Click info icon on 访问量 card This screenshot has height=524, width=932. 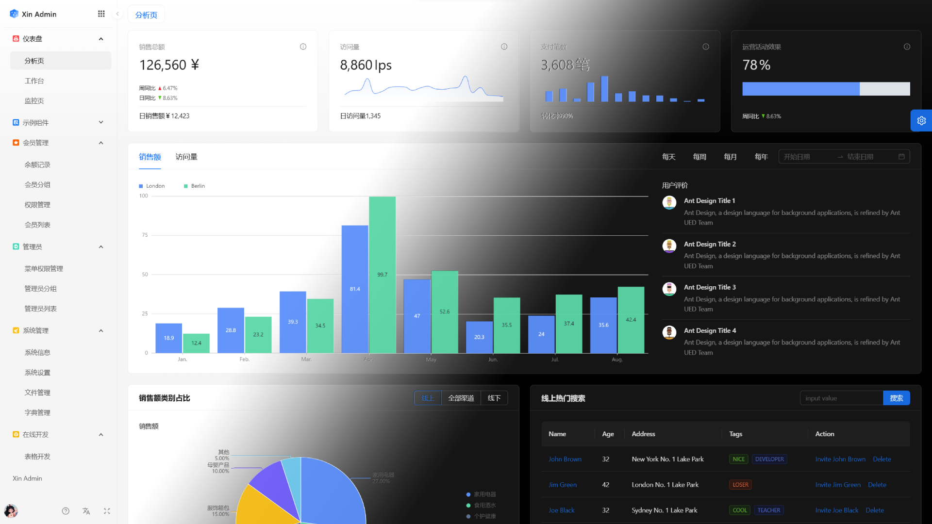tap(504, 47)
